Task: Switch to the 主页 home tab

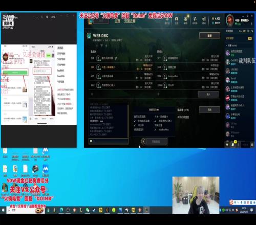Action: [x=117, y=21]
